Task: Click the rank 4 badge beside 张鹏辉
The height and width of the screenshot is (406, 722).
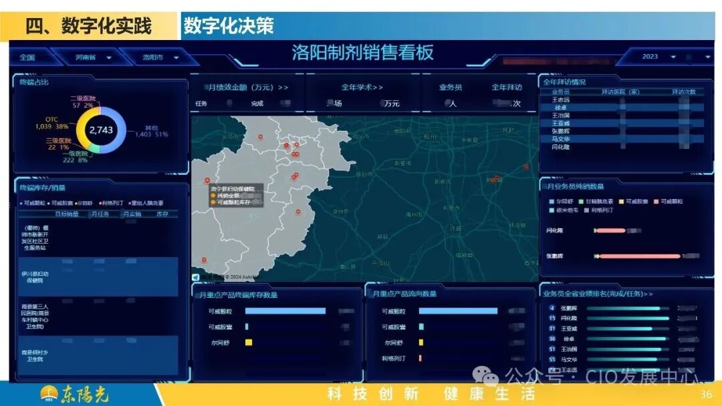Action: [552, 308]
